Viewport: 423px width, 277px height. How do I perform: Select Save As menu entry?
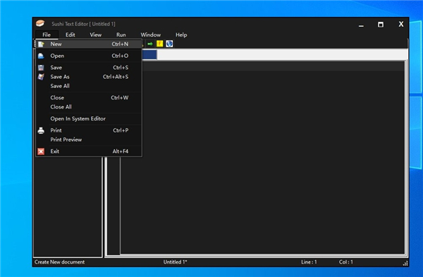89,77
